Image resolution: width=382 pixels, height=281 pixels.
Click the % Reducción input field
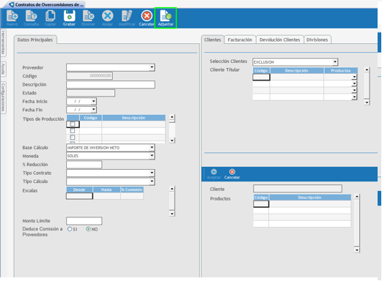point(84,165)
